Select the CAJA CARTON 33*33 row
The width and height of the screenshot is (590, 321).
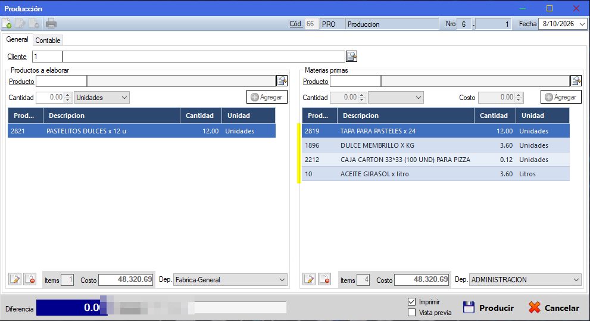pyautogui.click(x=436, y=160)
